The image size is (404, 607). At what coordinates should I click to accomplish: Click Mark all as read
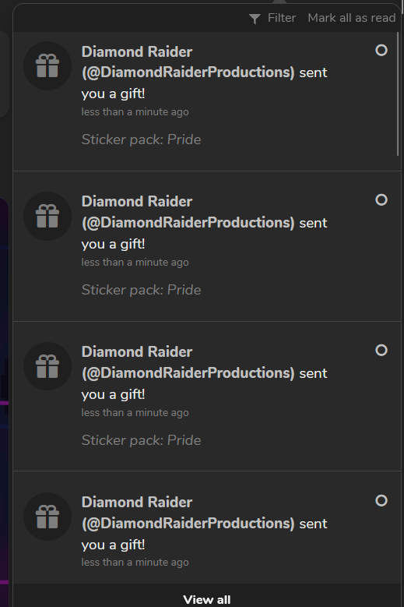[x=351, y=18]
